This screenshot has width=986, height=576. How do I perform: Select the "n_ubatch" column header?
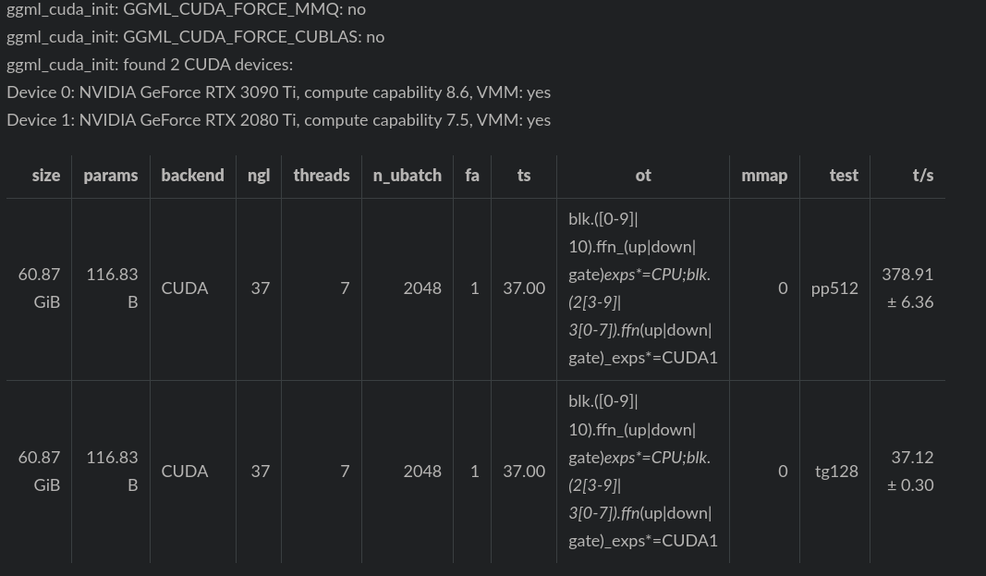coord(408,175)
